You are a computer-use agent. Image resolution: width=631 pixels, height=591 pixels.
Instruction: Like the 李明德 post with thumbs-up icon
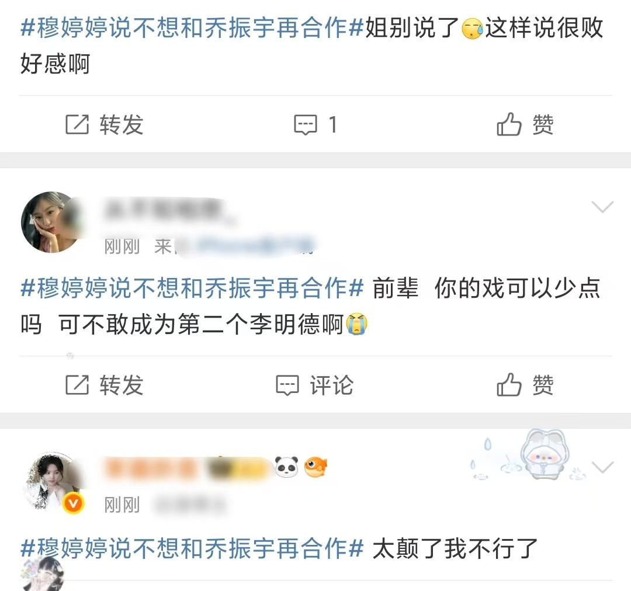pyautogui.click(x=509, y=385)
